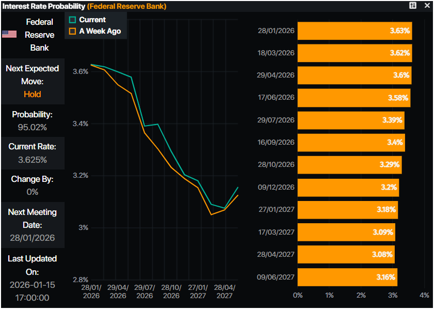
Task: Click the United States flag icon
Action: point(9,35)
